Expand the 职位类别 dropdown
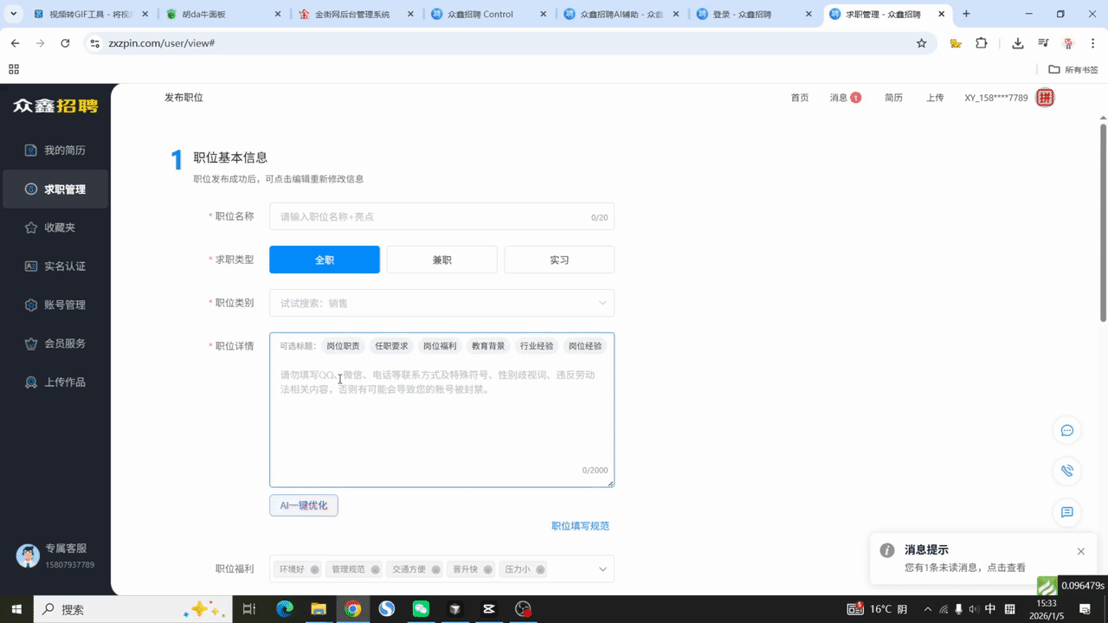This screenshot has height=623, width=1108. (602, 303)
